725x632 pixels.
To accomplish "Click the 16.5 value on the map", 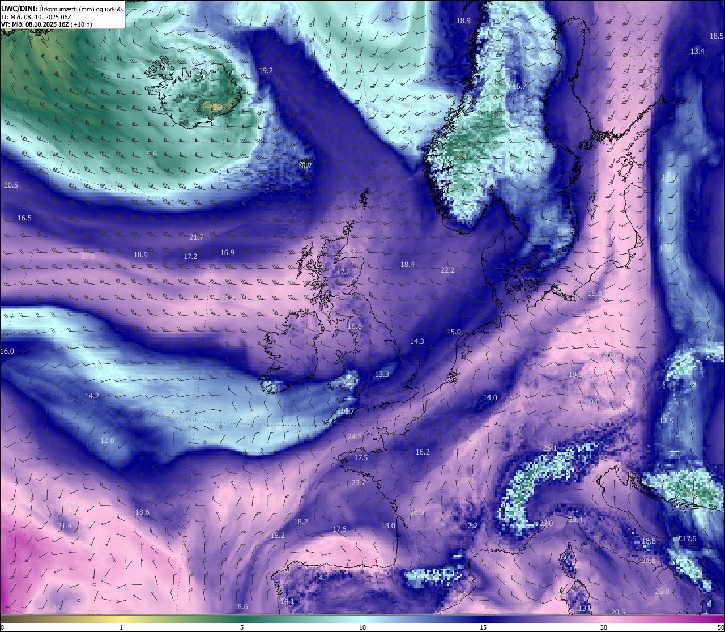I will click(24, 218).
